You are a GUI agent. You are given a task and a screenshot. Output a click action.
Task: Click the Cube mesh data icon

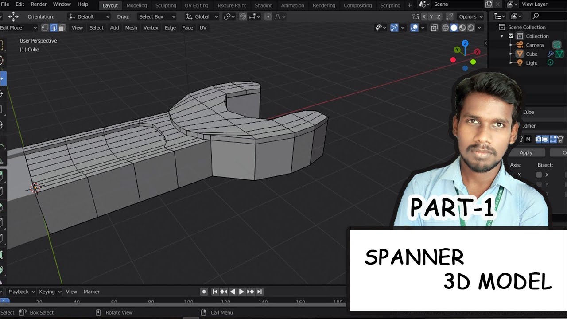tap(559, 54)
